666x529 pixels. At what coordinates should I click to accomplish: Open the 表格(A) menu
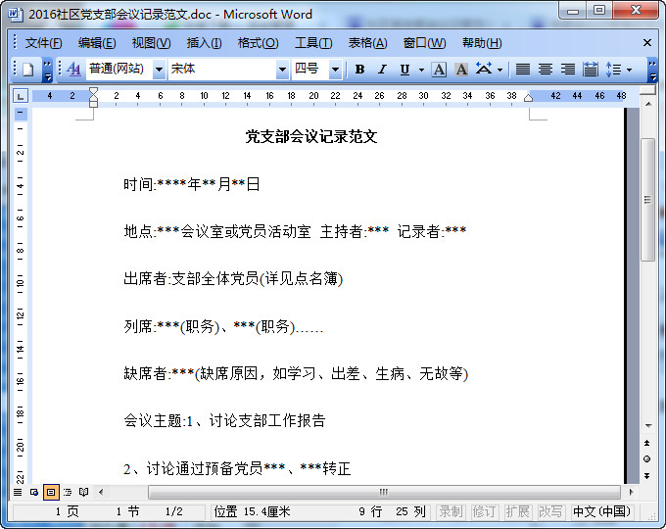(367, 43)
